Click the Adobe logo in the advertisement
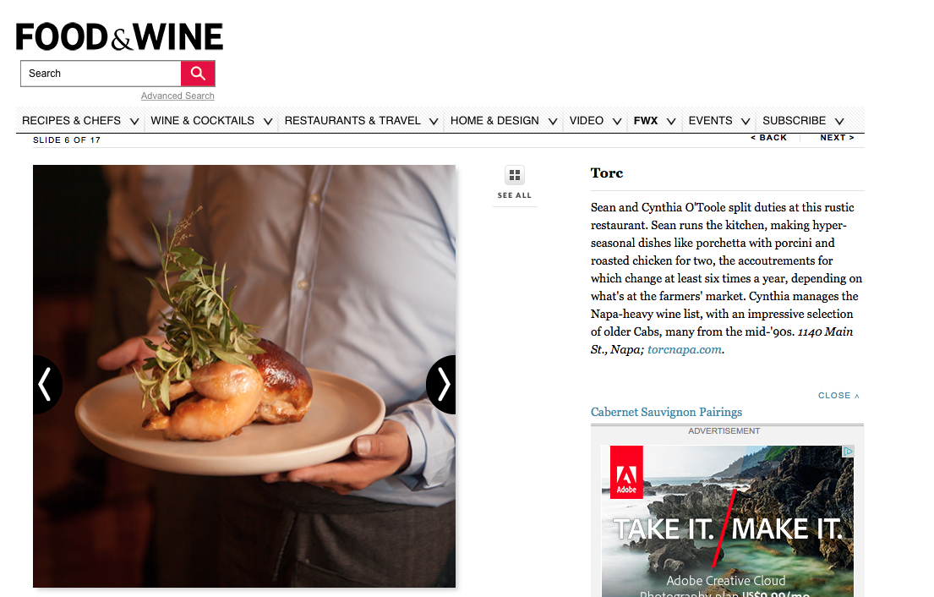 tap(626, 472)
